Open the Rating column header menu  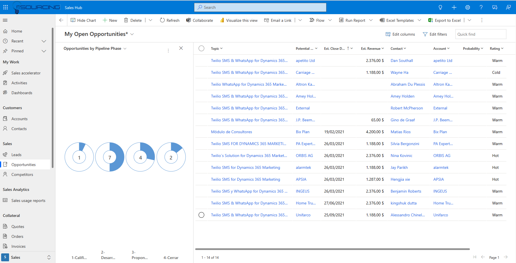(x=497, y=49)
